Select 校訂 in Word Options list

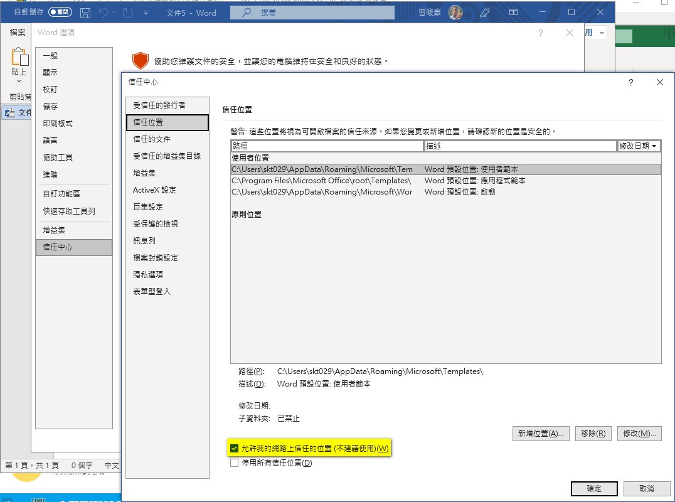coord(74,90)
